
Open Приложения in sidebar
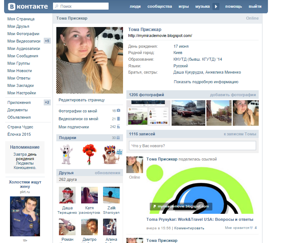coord(19,103)
